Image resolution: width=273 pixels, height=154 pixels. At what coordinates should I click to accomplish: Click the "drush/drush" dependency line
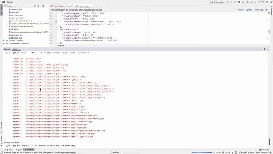pyautogui.click(x=78, y=19)
